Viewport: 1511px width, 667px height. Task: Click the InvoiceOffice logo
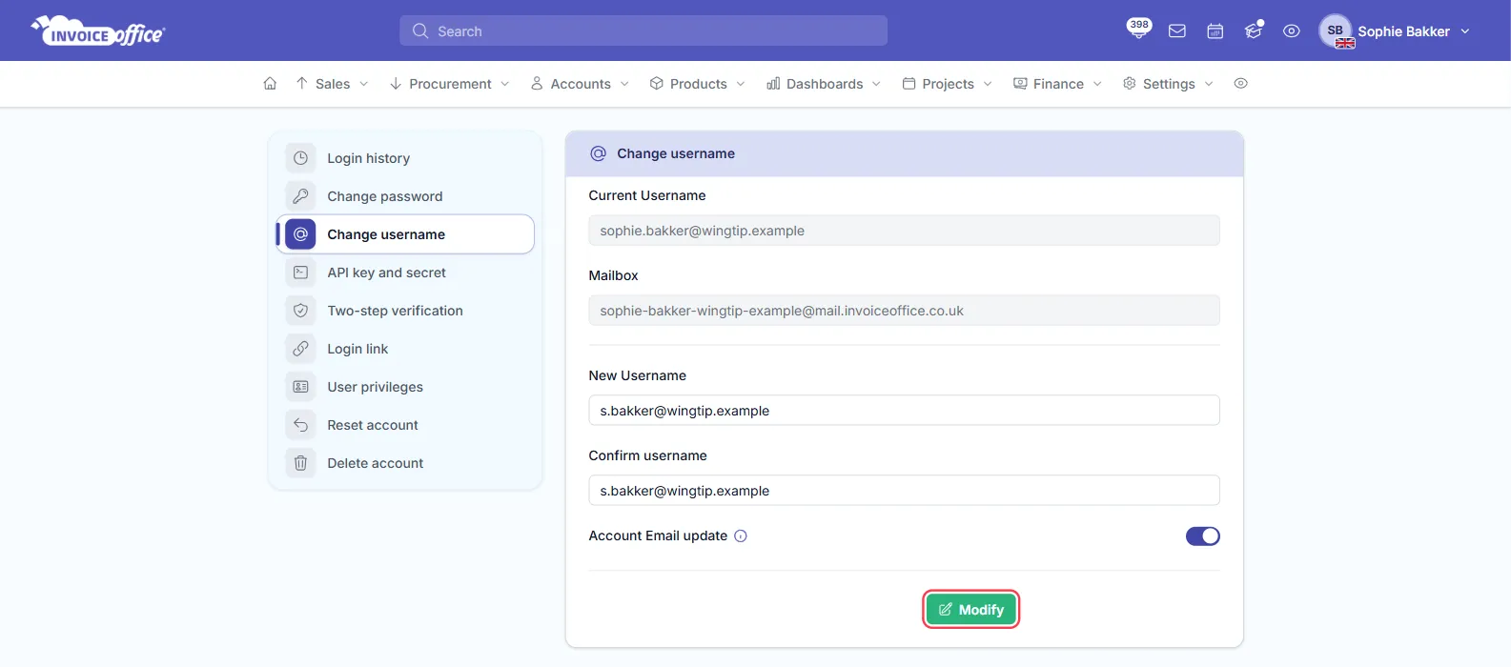tap(98, 30)
